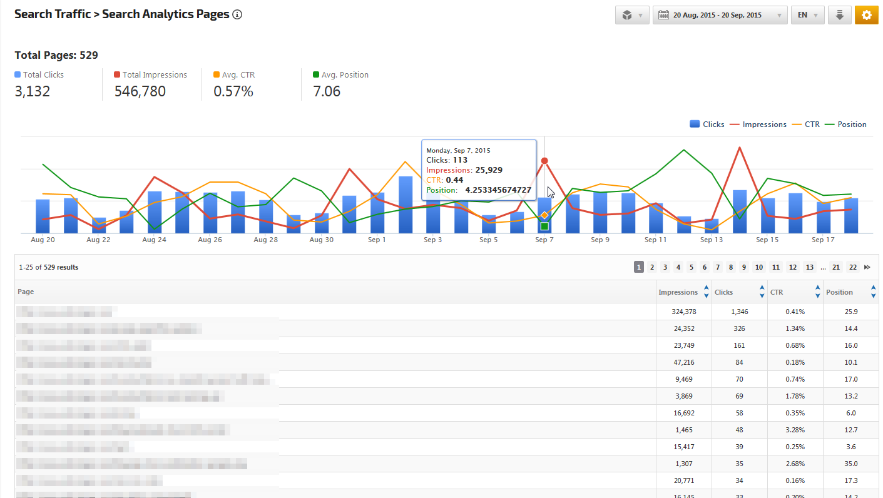The width and height of the screenshot is (883, 498).
Task: Go to results page 22
Action: [852, 267]
